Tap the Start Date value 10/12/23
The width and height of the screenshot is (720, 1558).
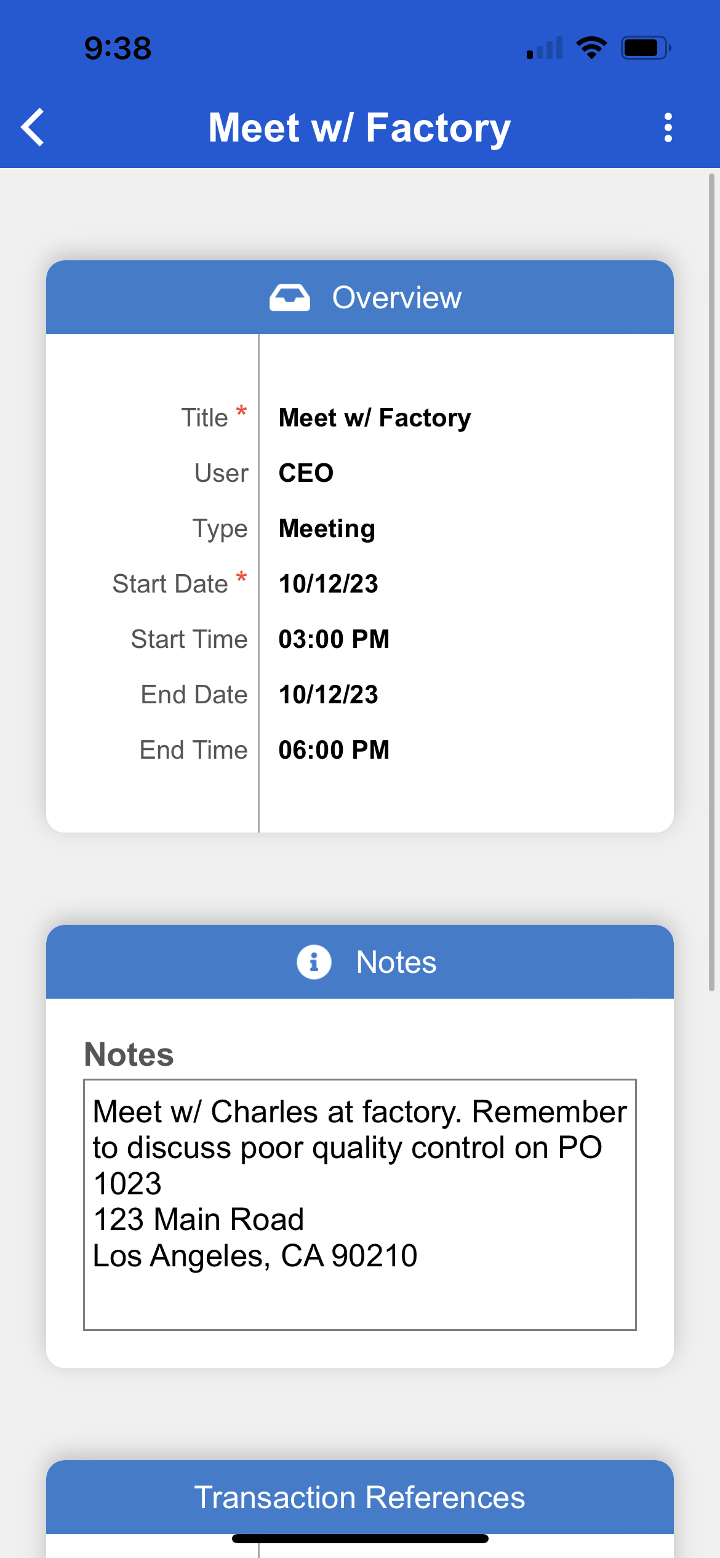pos(329,584)
